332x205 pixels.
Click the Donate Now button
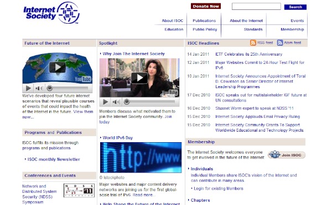coord(206,6)
